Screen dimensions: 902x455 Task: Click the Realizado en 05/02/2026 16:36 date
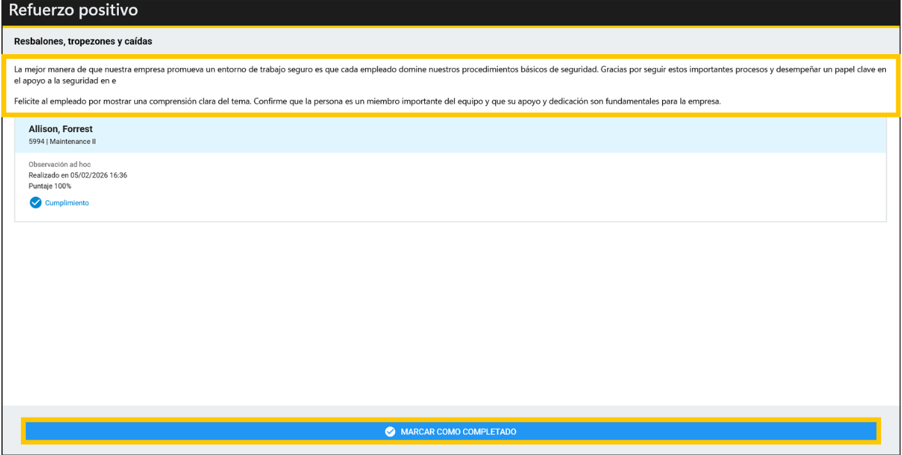tap(78, 175)
